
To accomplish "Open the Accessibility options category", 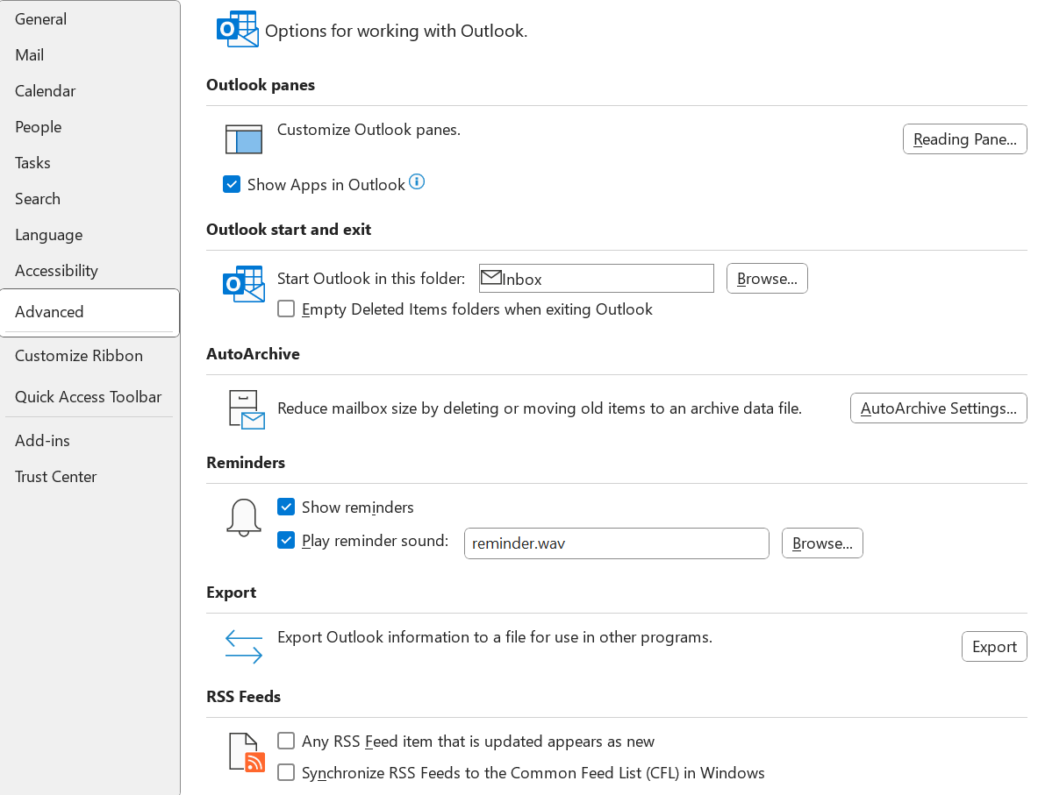I will [x=90, y=271].
